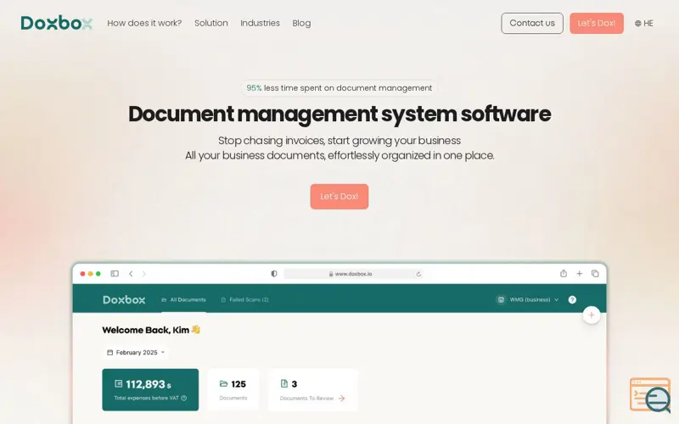Open the February 2025 date dropdown

click(x=136, y=352)
